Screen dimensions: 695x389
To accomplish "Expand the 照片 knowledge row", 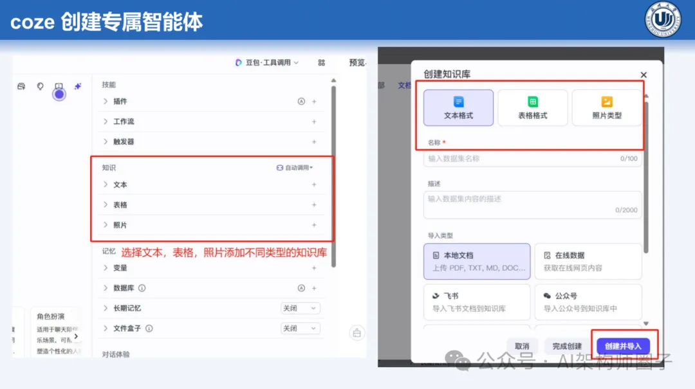I will [106, 225].
